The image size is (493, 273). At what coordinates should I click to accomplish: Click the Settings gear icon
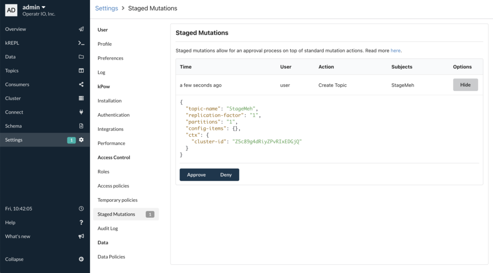[x=81, y=140]
